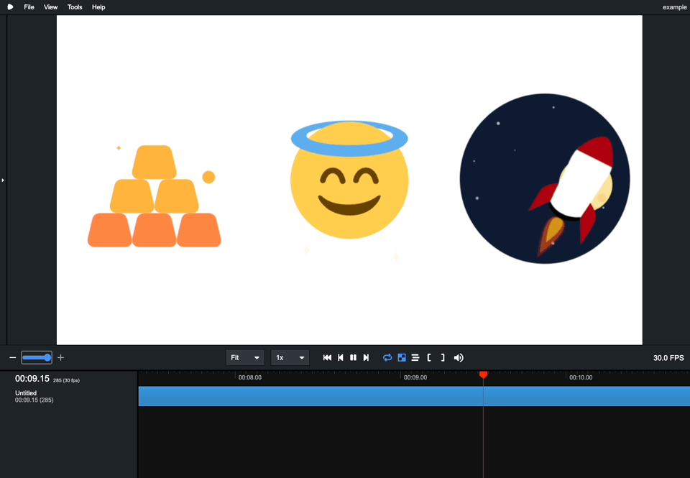The width and height of the screenshot is (690, 478).
Task: Open the File menu
Action: coord(29,7)
